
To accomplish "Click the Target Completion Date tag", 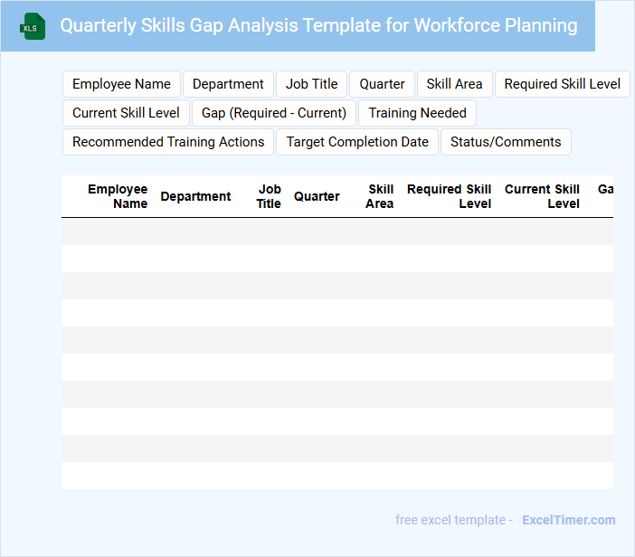I will coord(357,142).
